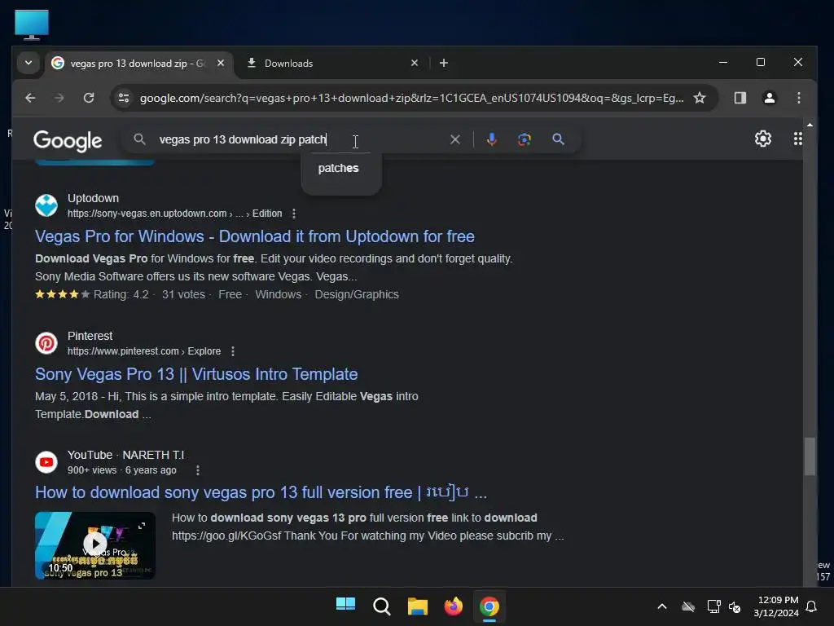Click the pinterest.com Explore URL text
This screenshot has height=626, width=834.
[x=143, y=351]
